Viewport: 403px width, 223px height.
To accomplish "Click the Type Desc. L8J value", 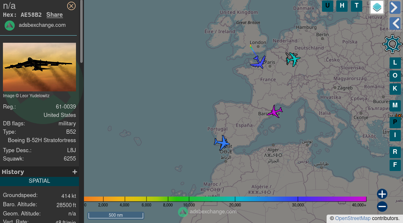I will pos(71,150).
